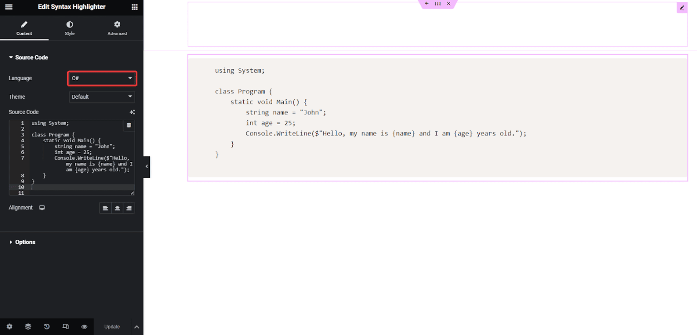Open the Language dropdown showing C#
Screen dimensions: 697x335
pos(102,78)
